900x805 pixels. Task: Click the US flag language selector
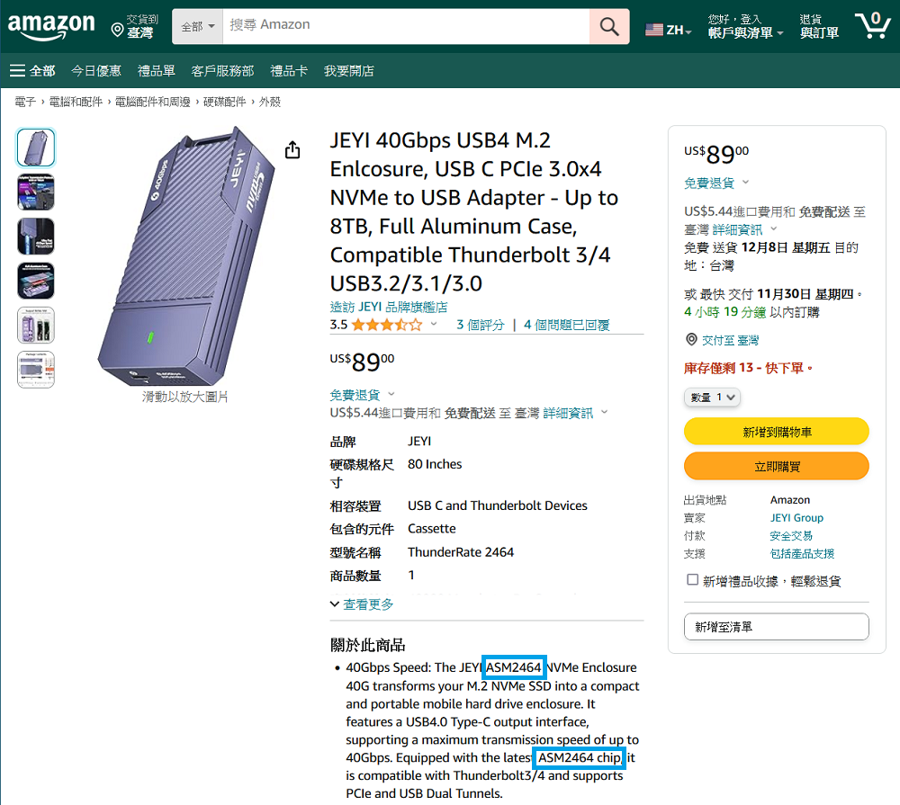point(668,30)
